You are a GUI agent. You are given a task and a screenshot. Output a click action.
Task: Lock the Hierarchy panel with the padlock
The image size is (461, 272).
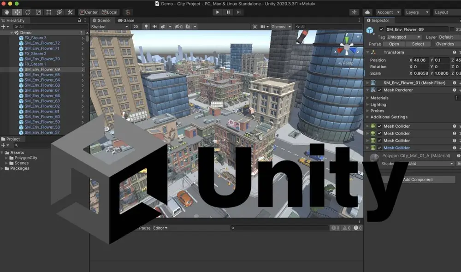click(79, 20)
